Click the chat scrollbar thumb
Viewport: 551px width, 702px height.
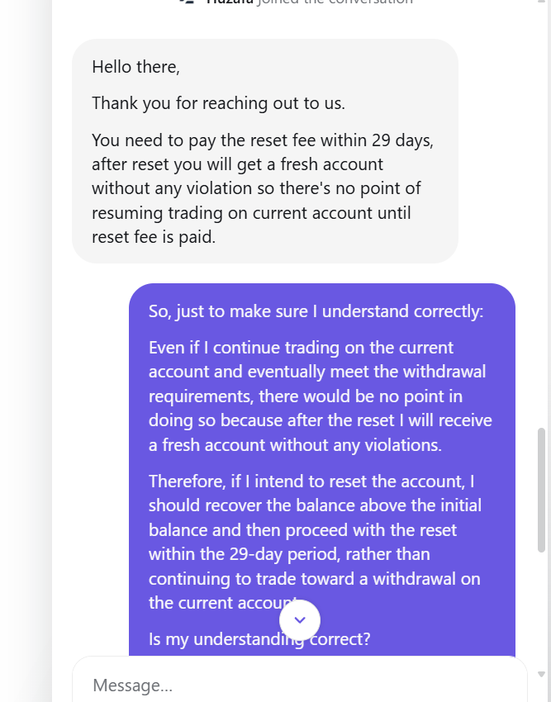(542, 490)
